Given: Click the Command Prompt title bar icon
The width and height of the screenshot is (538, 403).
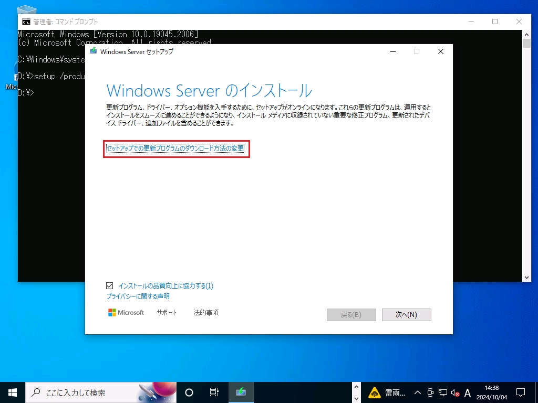Looking at the screenshot, I should (x=26, y=22).
